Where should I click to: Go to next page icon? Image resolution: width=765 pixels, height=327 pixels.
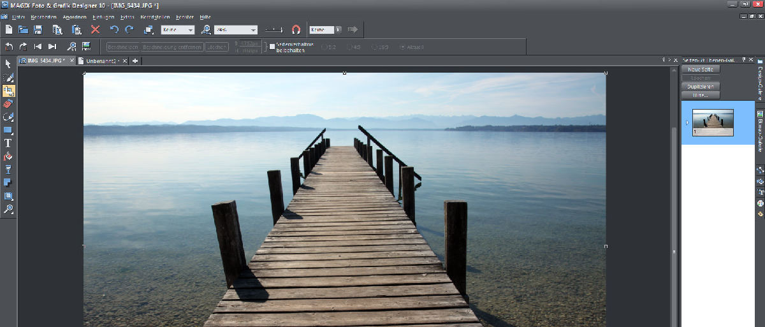[52, 47]
